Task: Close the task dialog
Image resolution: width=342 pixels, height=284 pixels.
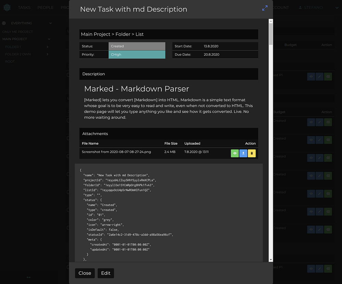Action: pos(85,273)
